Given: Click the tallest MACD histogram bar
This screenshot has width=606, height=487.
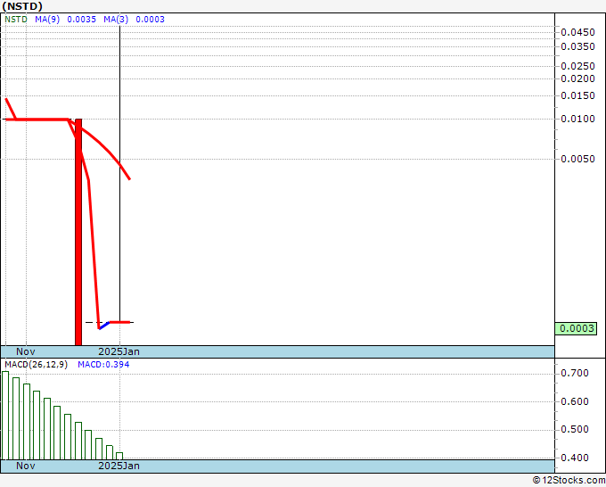Looking at the screenshot, I should [x=5, y=416].
